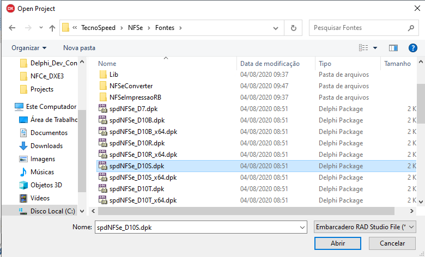
Task: Open Área de Trabalho in sidebar
Action: (x=48, y=120)
